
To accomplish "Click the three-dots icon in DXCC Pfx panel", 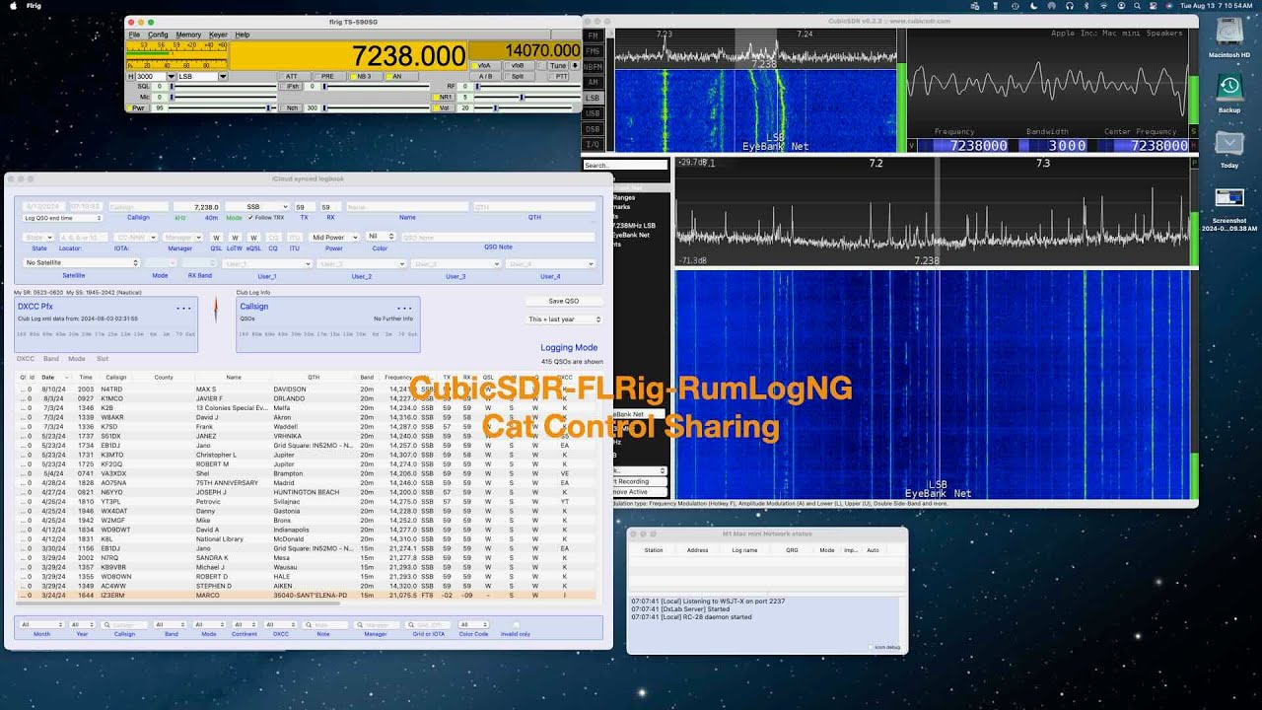I will [183, 309].
